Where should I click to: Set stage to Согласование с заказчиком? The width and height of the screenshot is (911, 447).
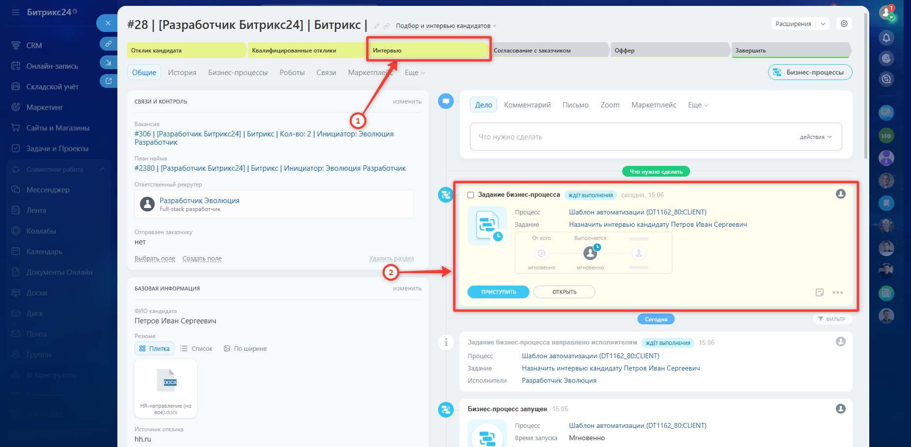tap(550, 50)
